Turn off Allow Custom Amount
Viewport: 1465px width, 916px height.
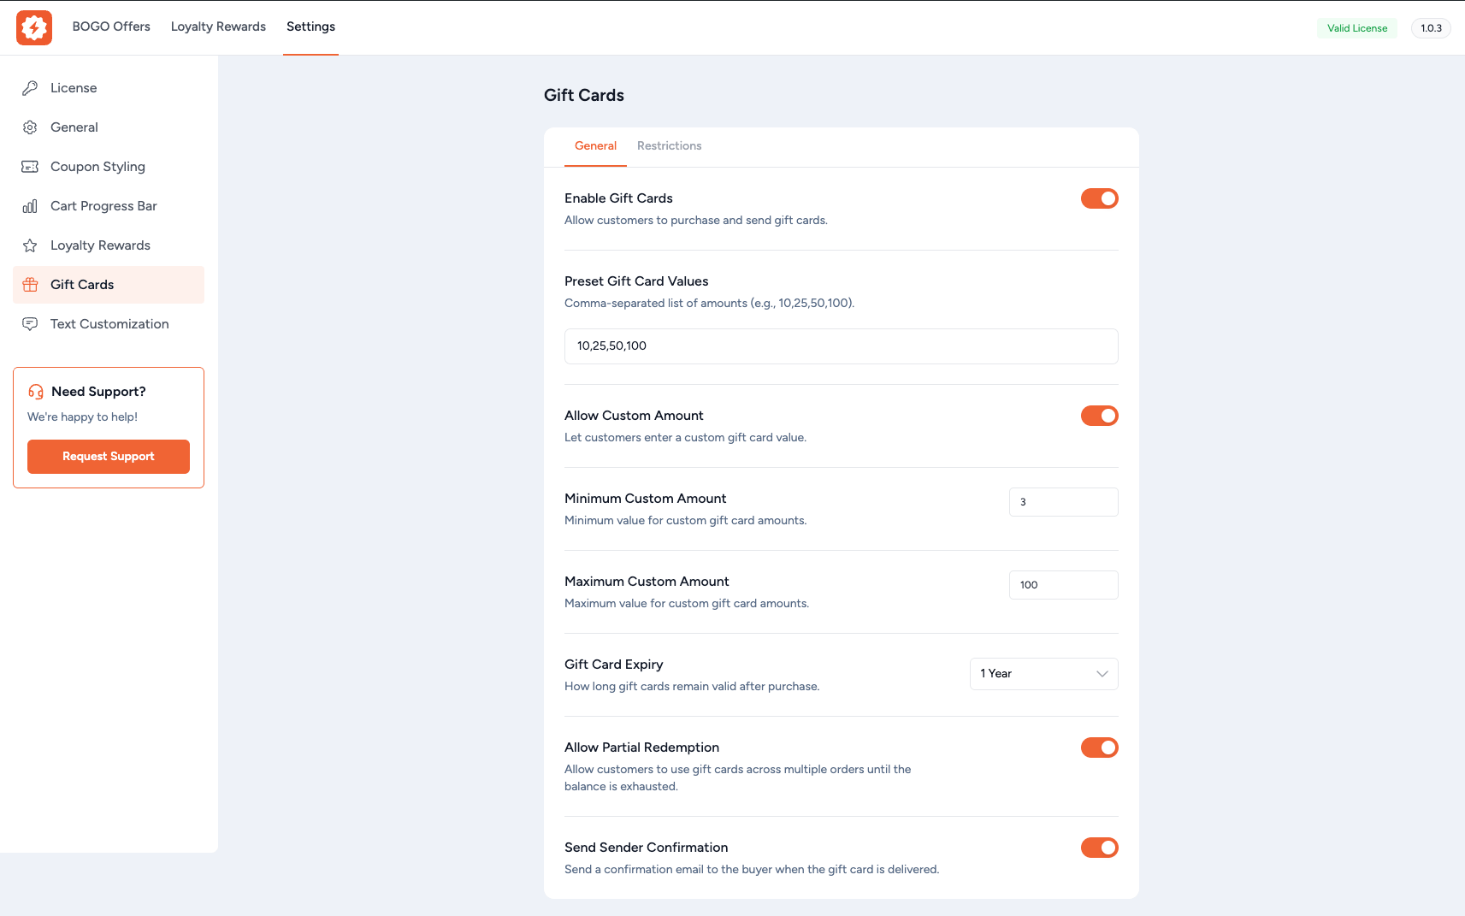[x=1100, y=416]
